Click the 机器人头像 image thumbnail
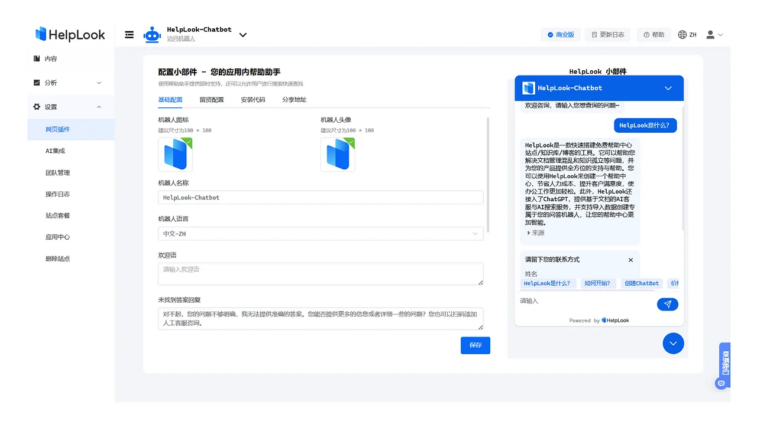This screenshot has height=425, width=757. (338, 155)
